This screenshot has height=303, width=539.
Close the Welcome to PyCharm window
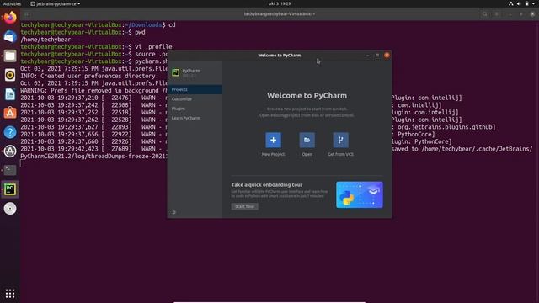coord(387,56)
